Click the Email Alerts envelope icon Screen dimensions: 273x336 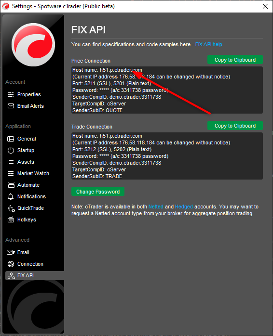pyautogui.click(x=11, y=106)
